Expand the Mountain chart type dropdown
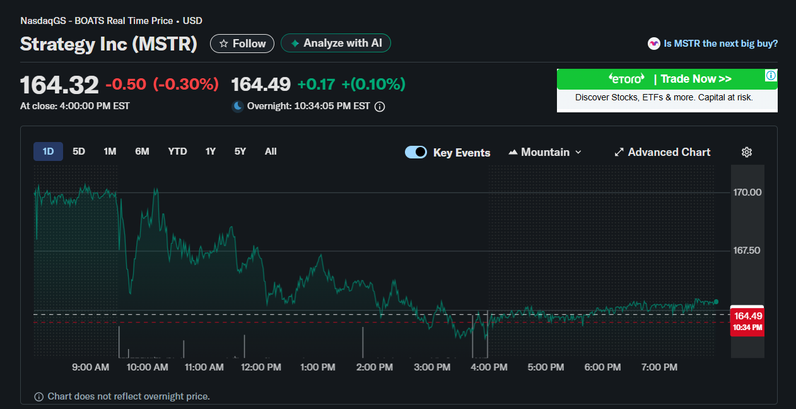Viewport: 796px width, 409px height. pyautogui.click(x=545, y=152)
